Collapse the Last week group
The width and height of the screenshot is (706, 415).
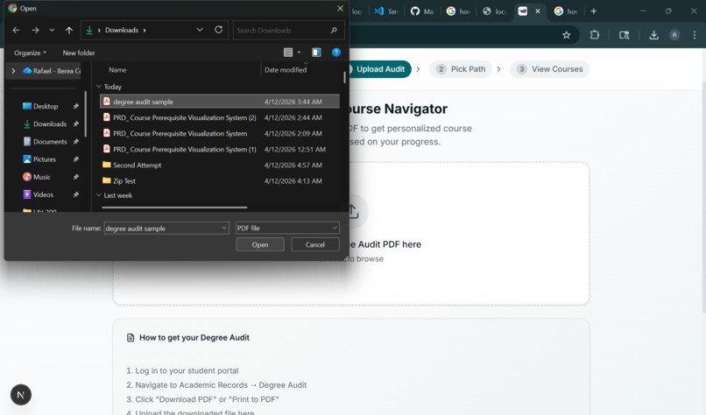[99, 195]
